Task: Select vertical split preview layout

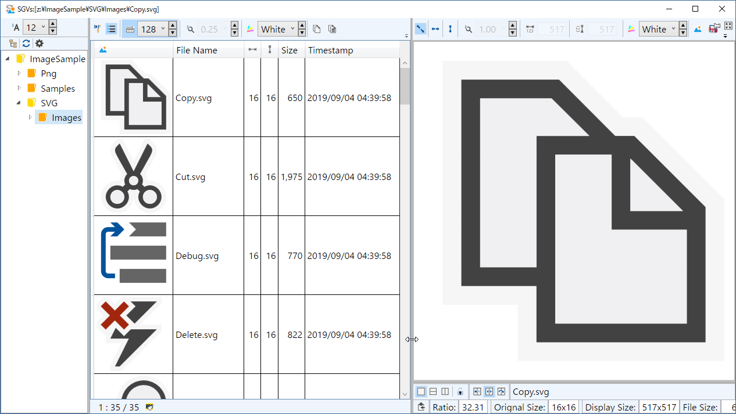Action: point(445,391)
